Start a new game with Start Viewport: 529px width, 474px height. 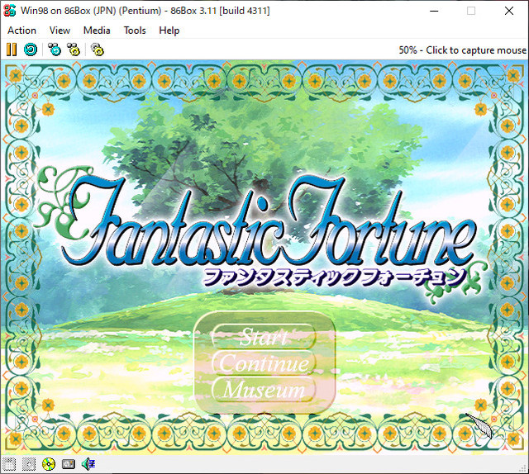click(x=264, y=336)
